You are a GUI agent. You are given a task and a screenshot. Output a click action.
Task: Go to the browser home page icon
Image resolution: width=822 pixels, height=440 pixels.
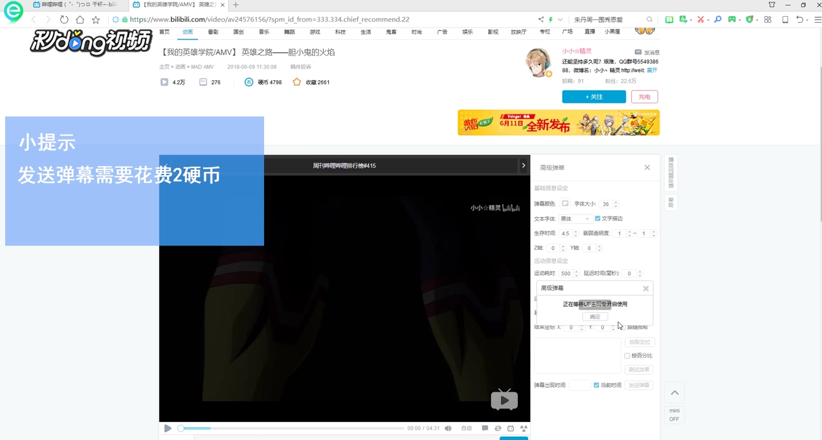(x=80, y=20)
